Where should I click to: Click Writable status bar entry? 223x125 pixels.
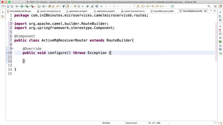(106, 123)
